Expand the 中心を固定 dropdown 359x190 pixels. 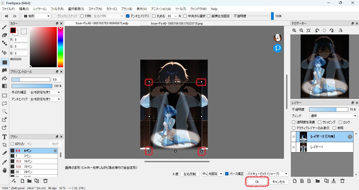(x=212, y=174)
